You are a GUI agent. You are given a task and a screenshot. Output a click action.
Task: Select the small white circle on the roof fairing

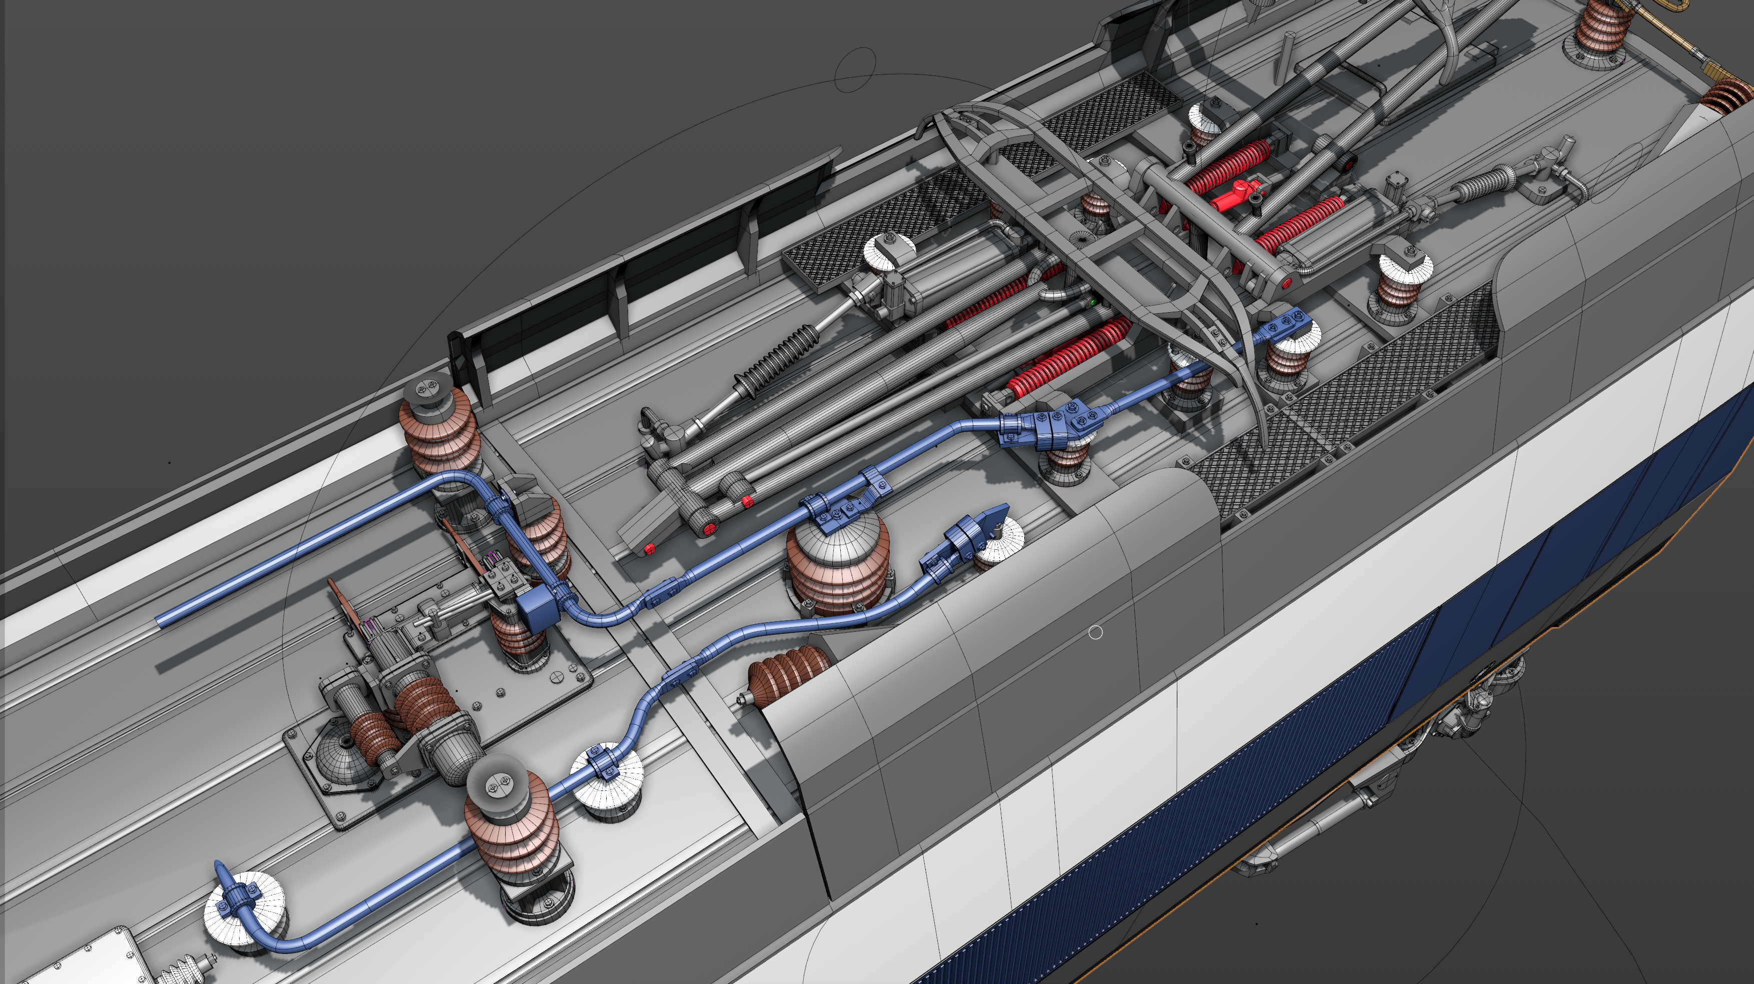point(1096,633)
